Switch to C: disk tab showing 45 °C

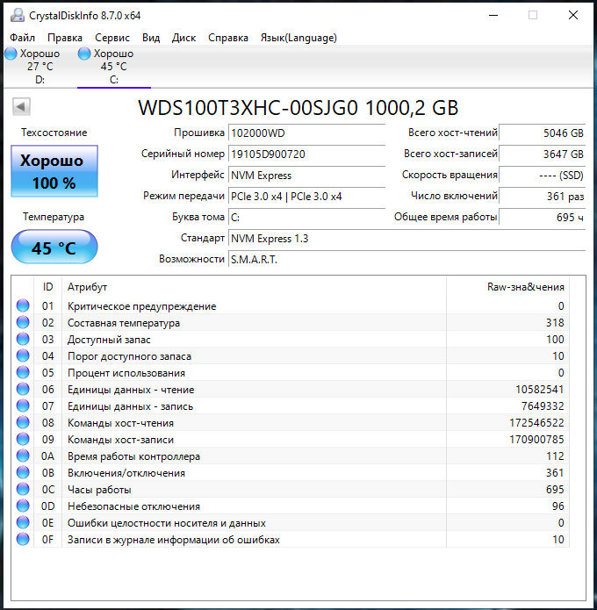click(x=113, y=66)
